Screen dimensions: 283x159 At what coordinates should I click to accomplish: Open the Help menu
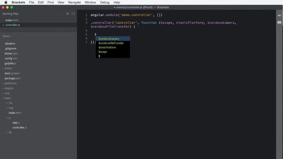[117, 2]
